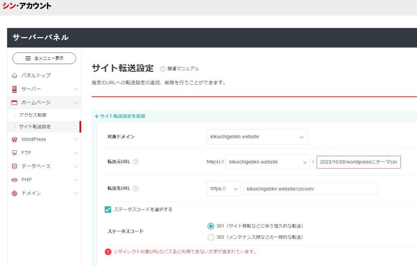Click the home icon beside パネルトップ
Screen dimensions: 417x266
(x=15, y=75)
